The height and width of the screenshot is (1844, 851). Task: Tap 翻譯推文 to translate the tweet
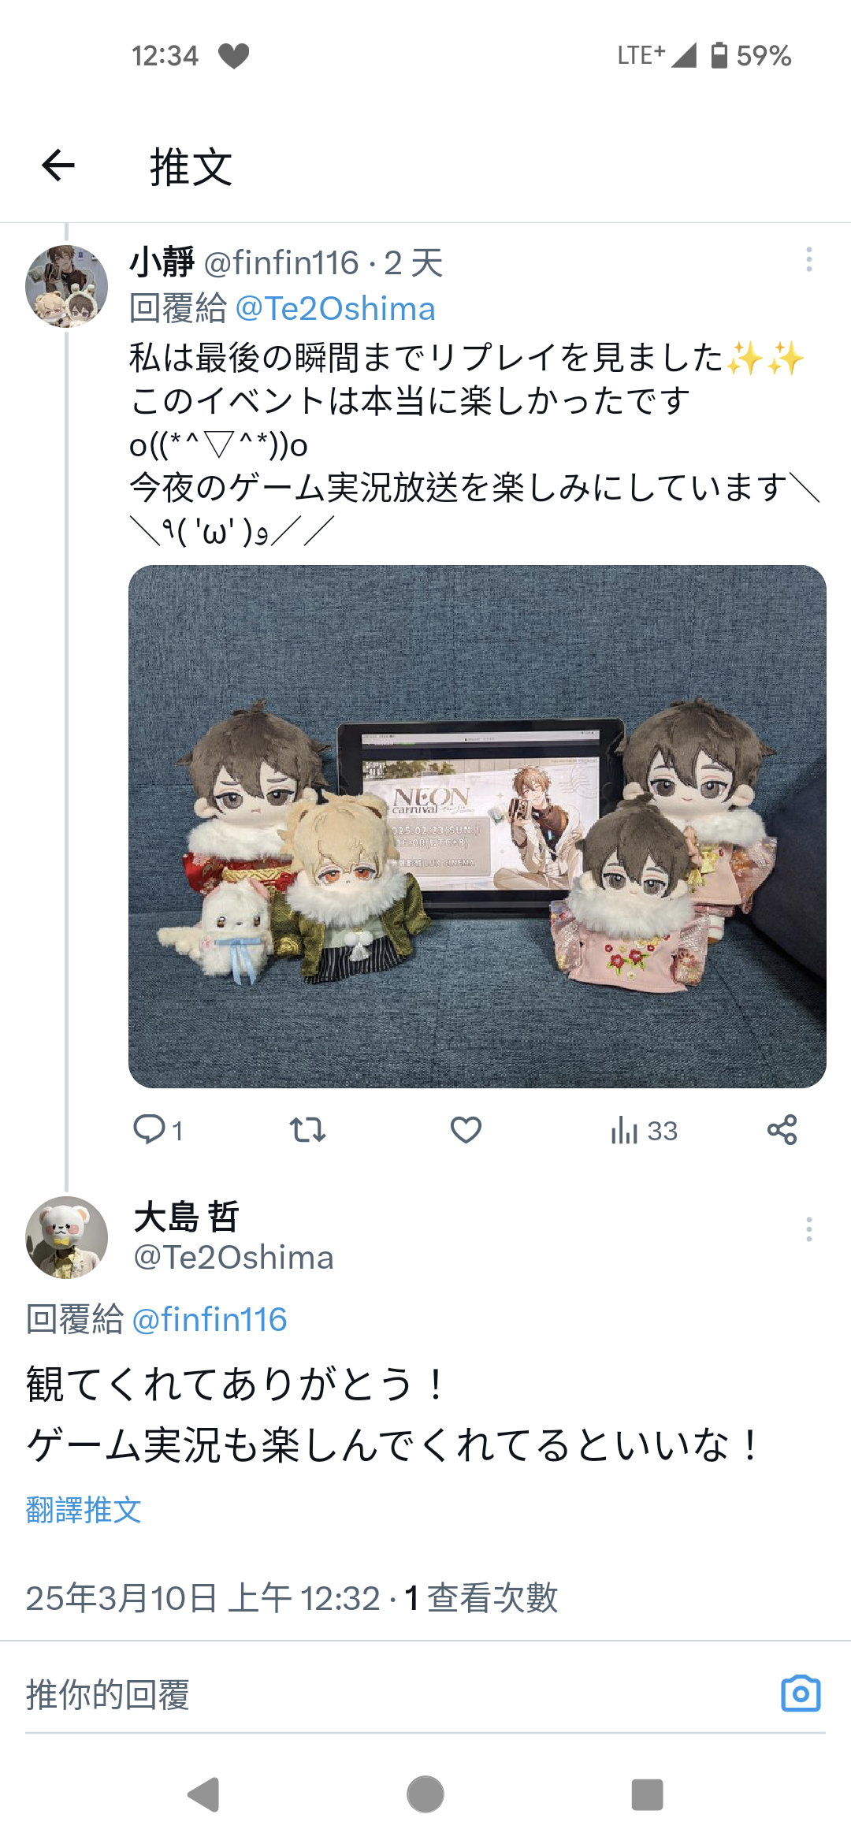click(x=84, y=1510)
